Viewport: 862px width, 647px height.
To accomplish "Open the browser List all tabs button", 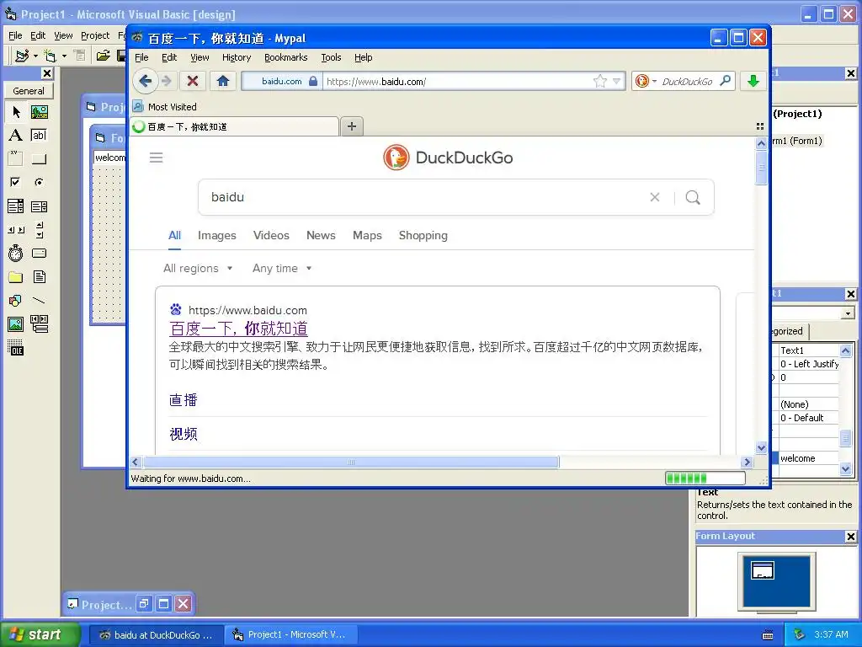I will (x=760, y=126).
